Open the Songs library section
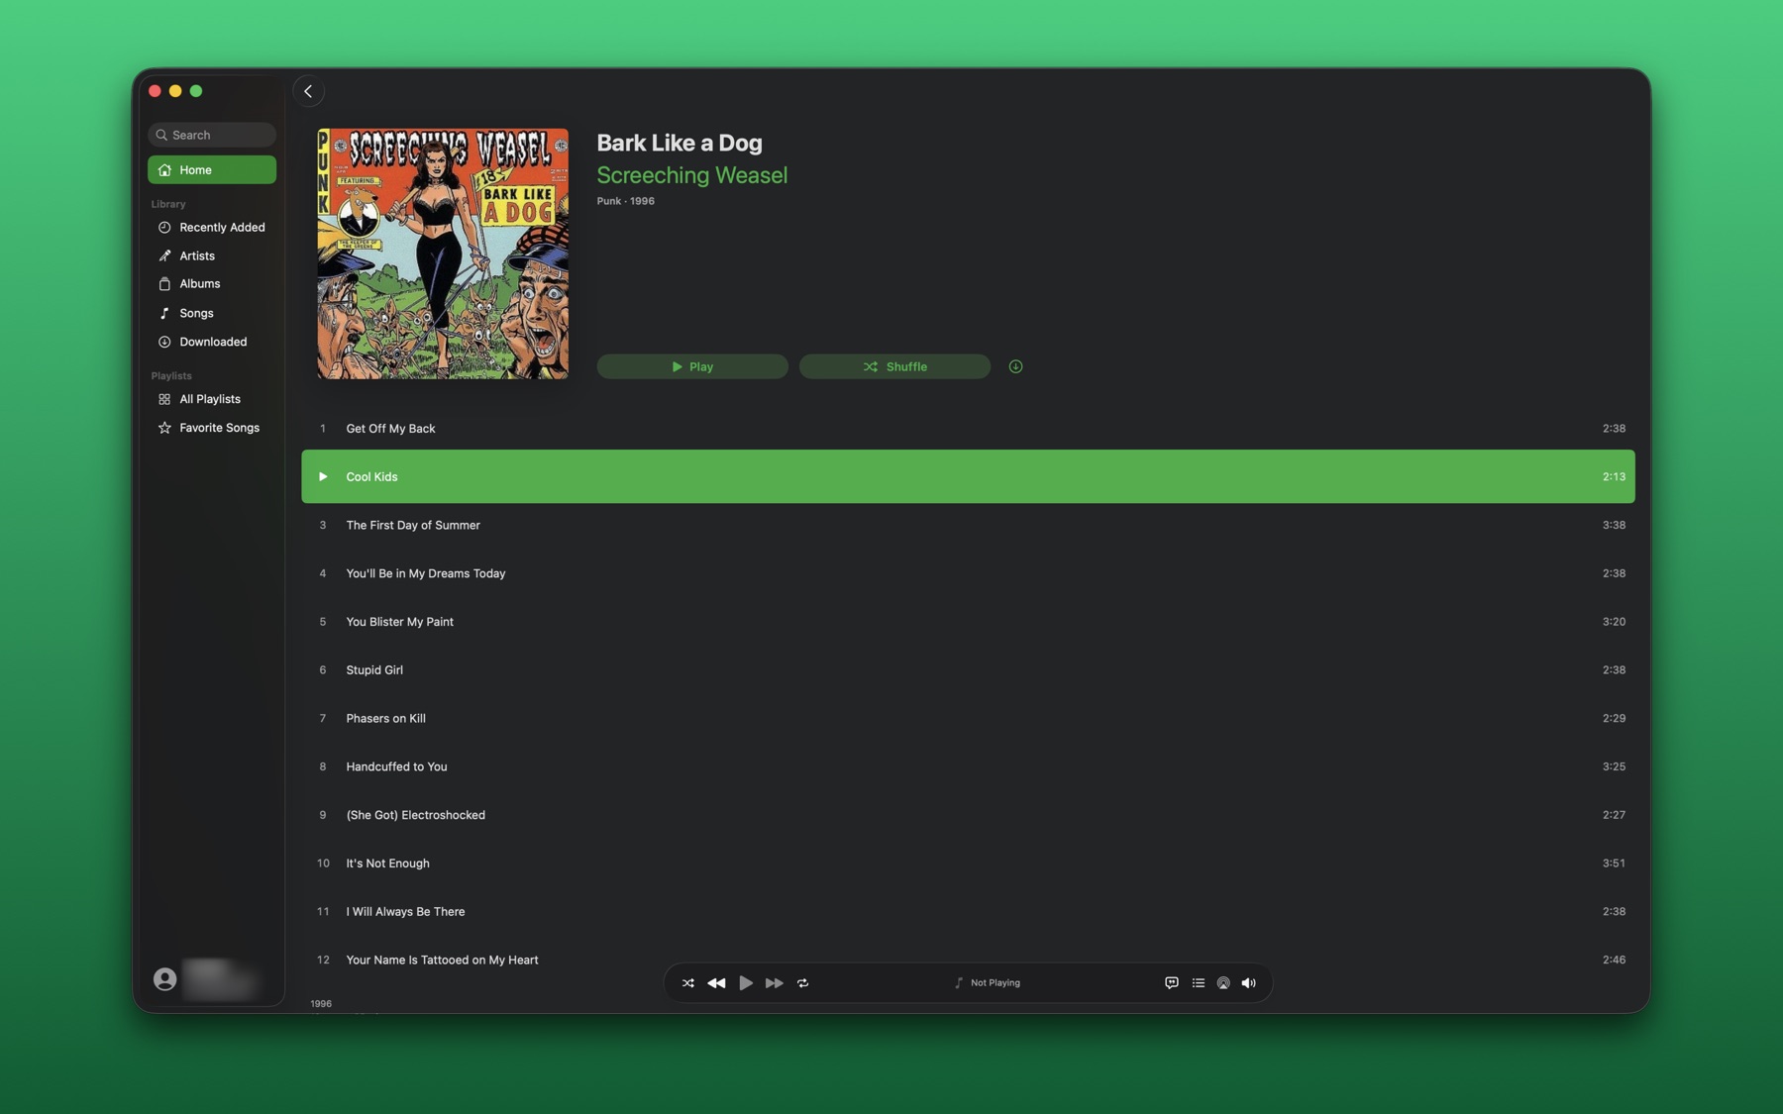Viewport: 1783px width, 1114px height. pyautogui.click(x=212, y=313)
